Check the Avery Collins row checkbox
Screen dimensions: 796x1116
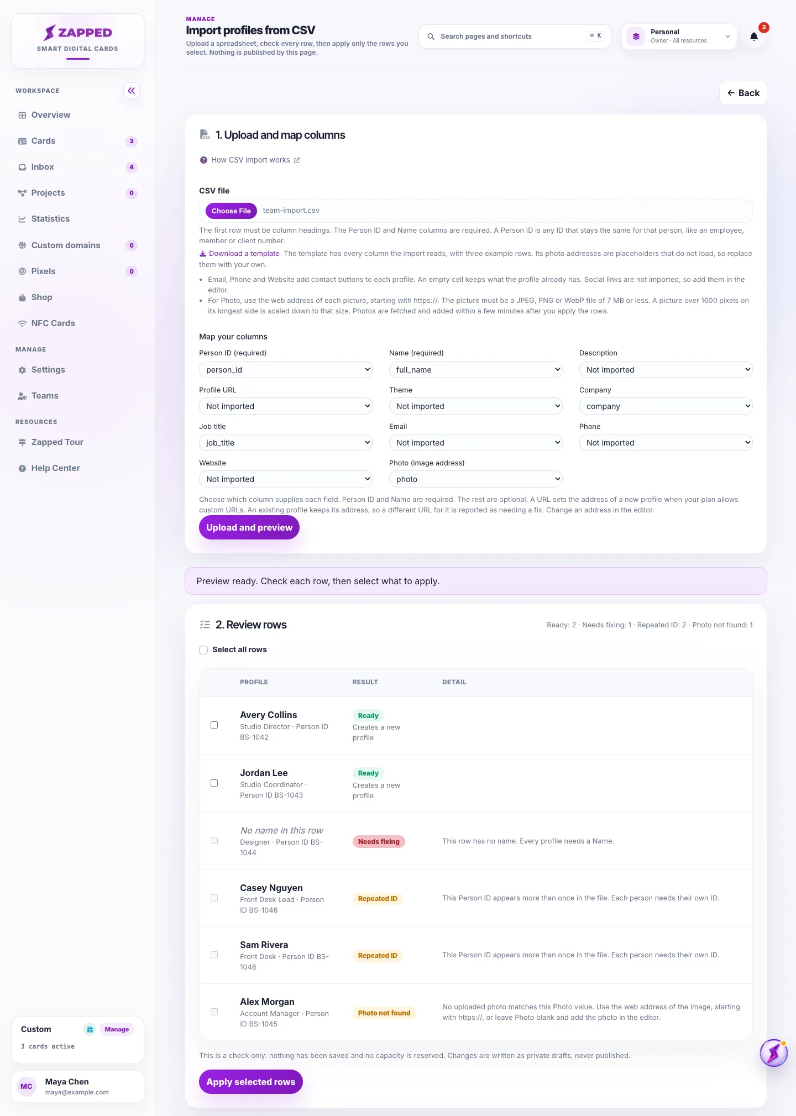(x=214, y=725)
